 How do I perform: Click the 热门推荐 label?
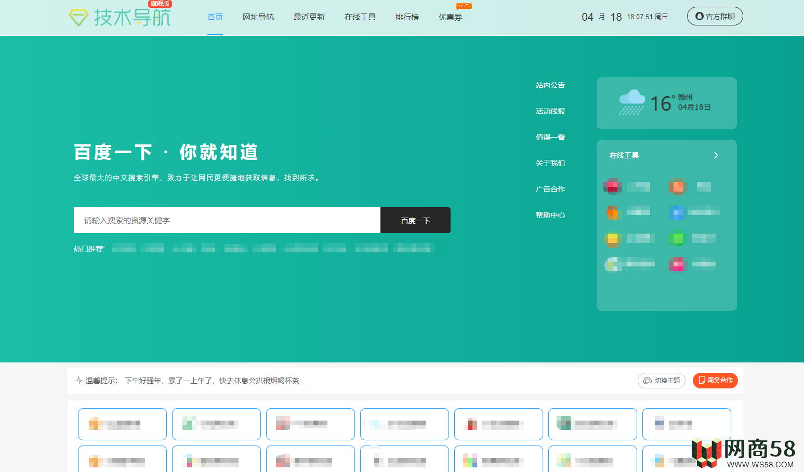click(89, 249)
